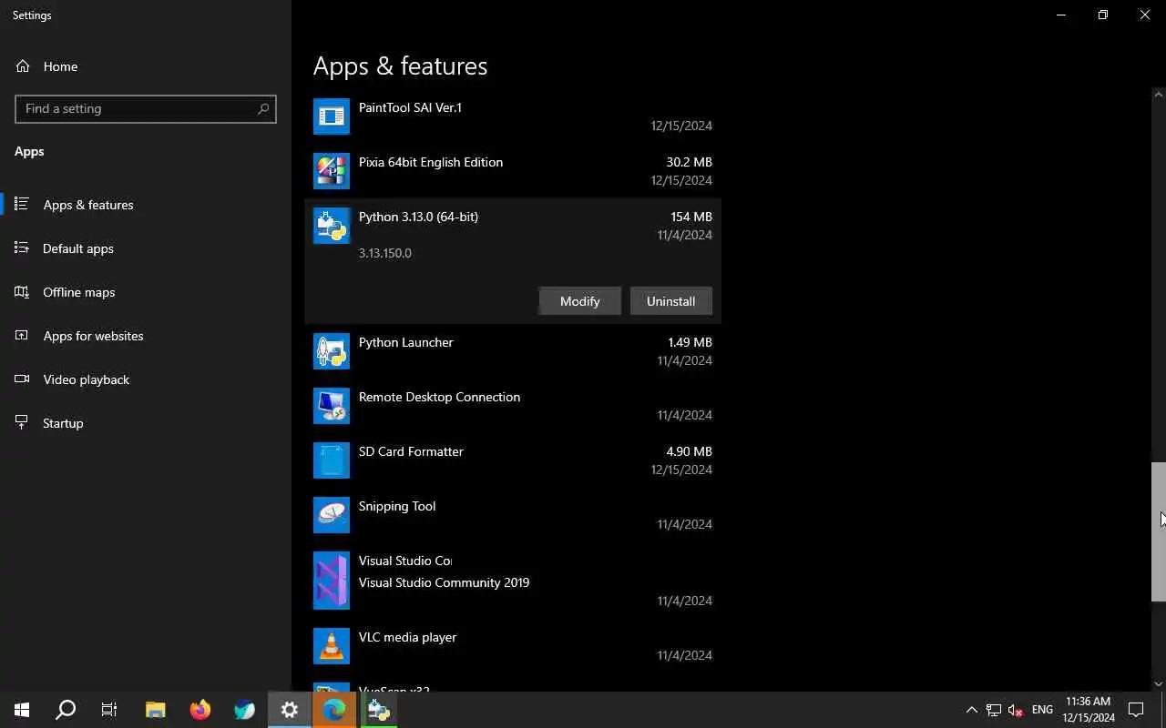This screenshot has height=728, width=1166.
Task: Click the Apps & features page heading
Action: [400, 66]
